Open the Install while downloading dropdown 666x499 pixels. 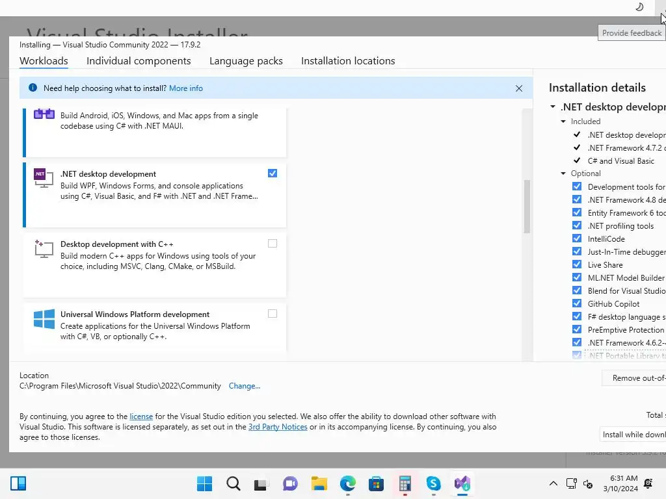click(x=633, y=435)
